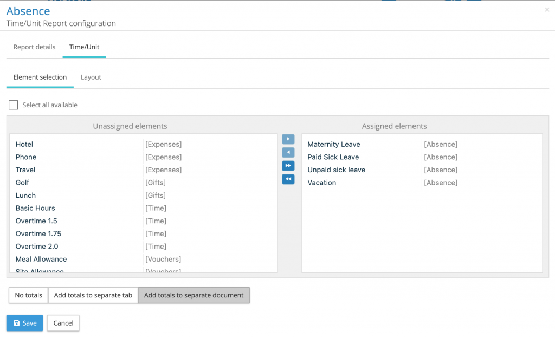Viewport: 555px width, 337px height.
Task: Select Add totals to separate tab
Action: [93, 295]
